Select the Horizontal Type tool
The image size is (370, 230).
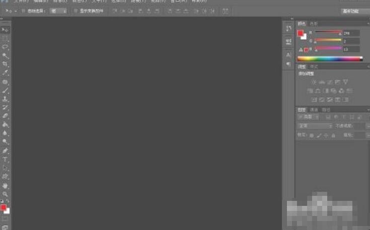pos(5,159)
